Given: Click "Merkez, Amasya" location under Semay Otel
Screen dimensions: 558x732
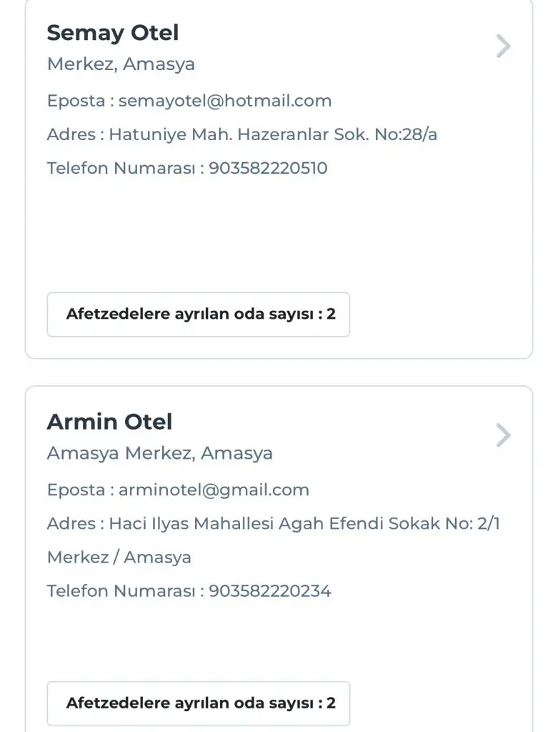Looking at the screenshot, I should click(x=121, y=64).
